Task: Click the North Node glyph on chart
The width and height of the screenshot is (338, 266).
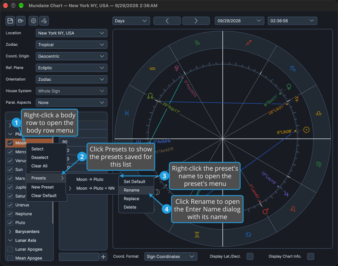Action: click(150, 96)
